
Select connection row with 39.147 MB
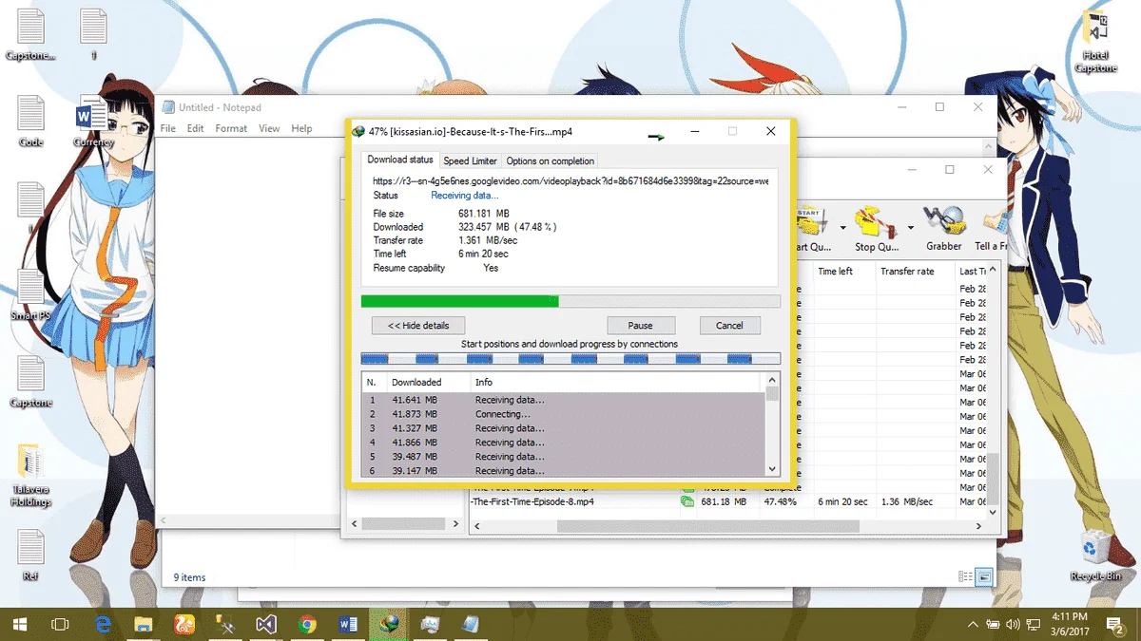pos(564,470)
